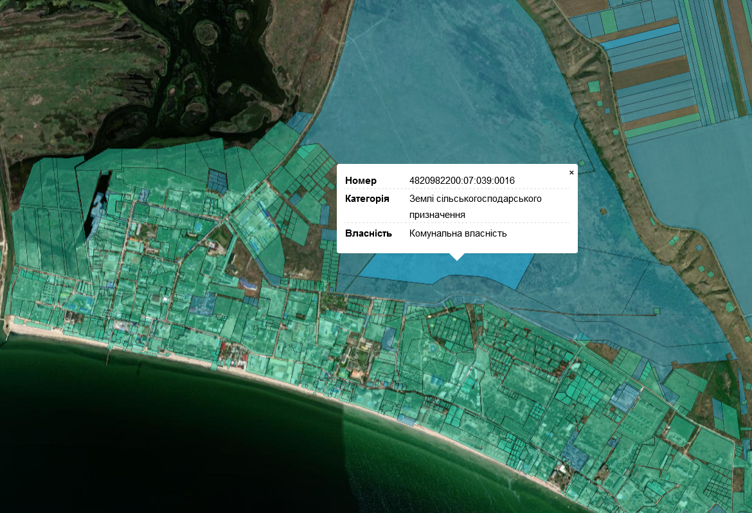The height and width of the screenshot is (513, 752).
Task: Click the "Власність" label in popup
Action: [x=368, y=233]
